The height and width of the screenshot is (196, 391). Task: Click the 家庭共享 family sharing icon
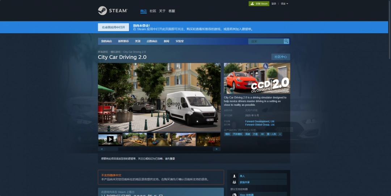pos(234,182)
